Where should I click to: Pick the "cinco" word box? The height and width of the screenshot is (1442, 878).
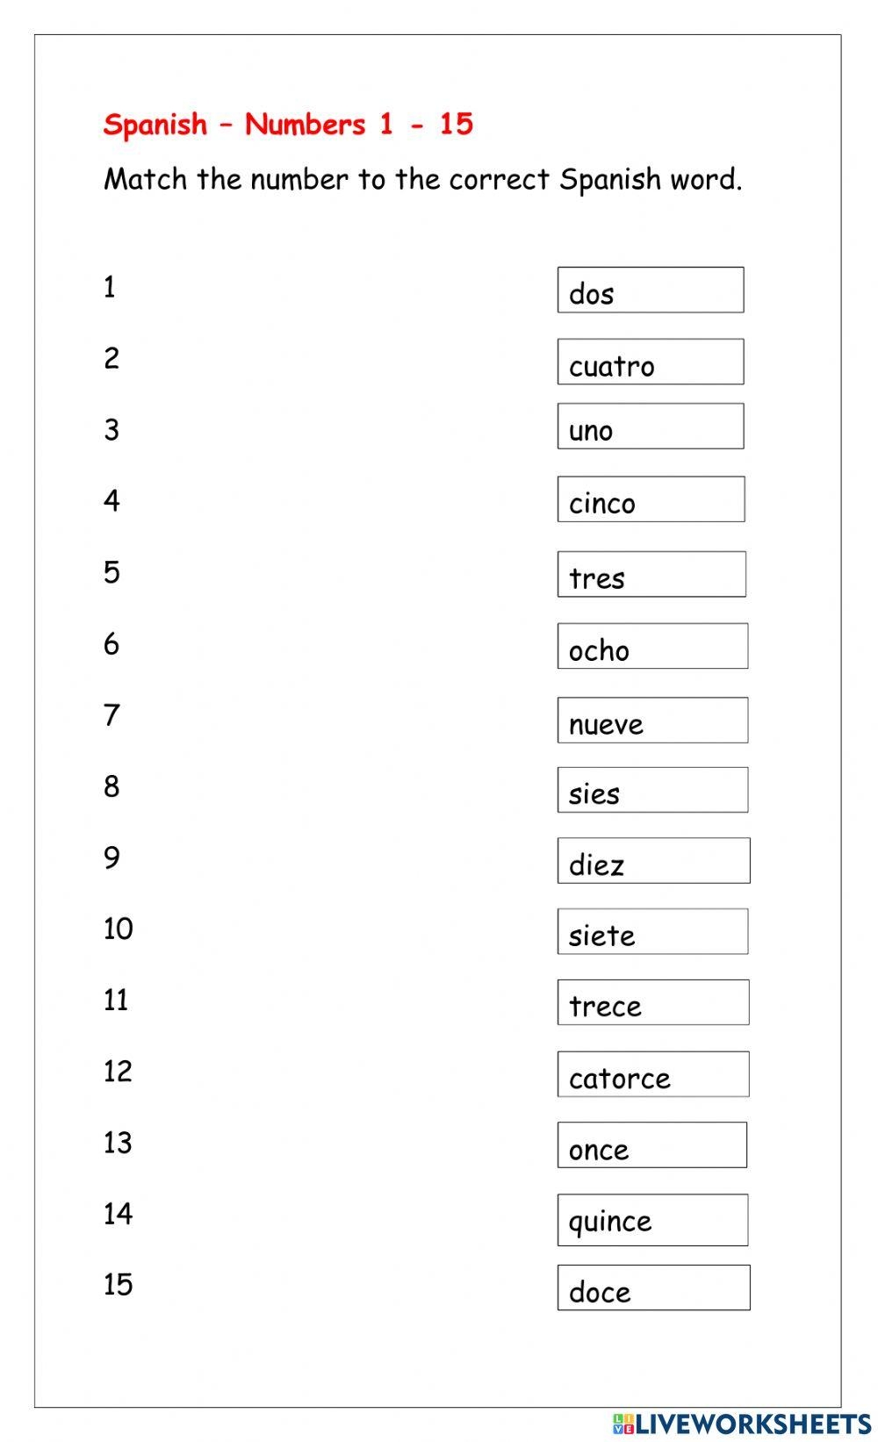651,499
